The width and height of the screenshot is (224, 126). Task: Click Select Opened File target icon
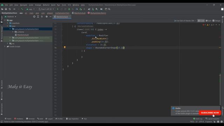coord(34,17)
